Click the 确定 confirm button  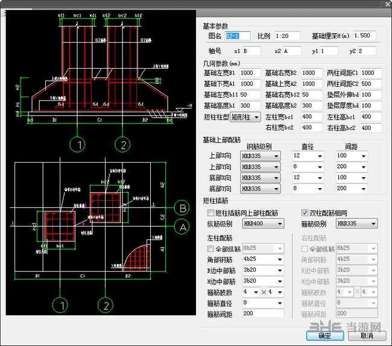click(x=324, y=336)
